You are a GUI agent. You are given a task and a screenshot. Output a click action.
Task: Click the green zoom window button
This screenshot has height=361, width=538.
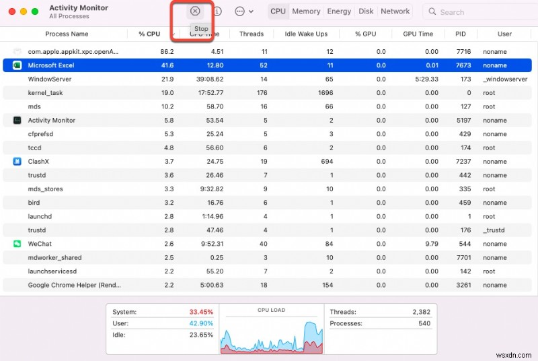(x=35, y=11)
